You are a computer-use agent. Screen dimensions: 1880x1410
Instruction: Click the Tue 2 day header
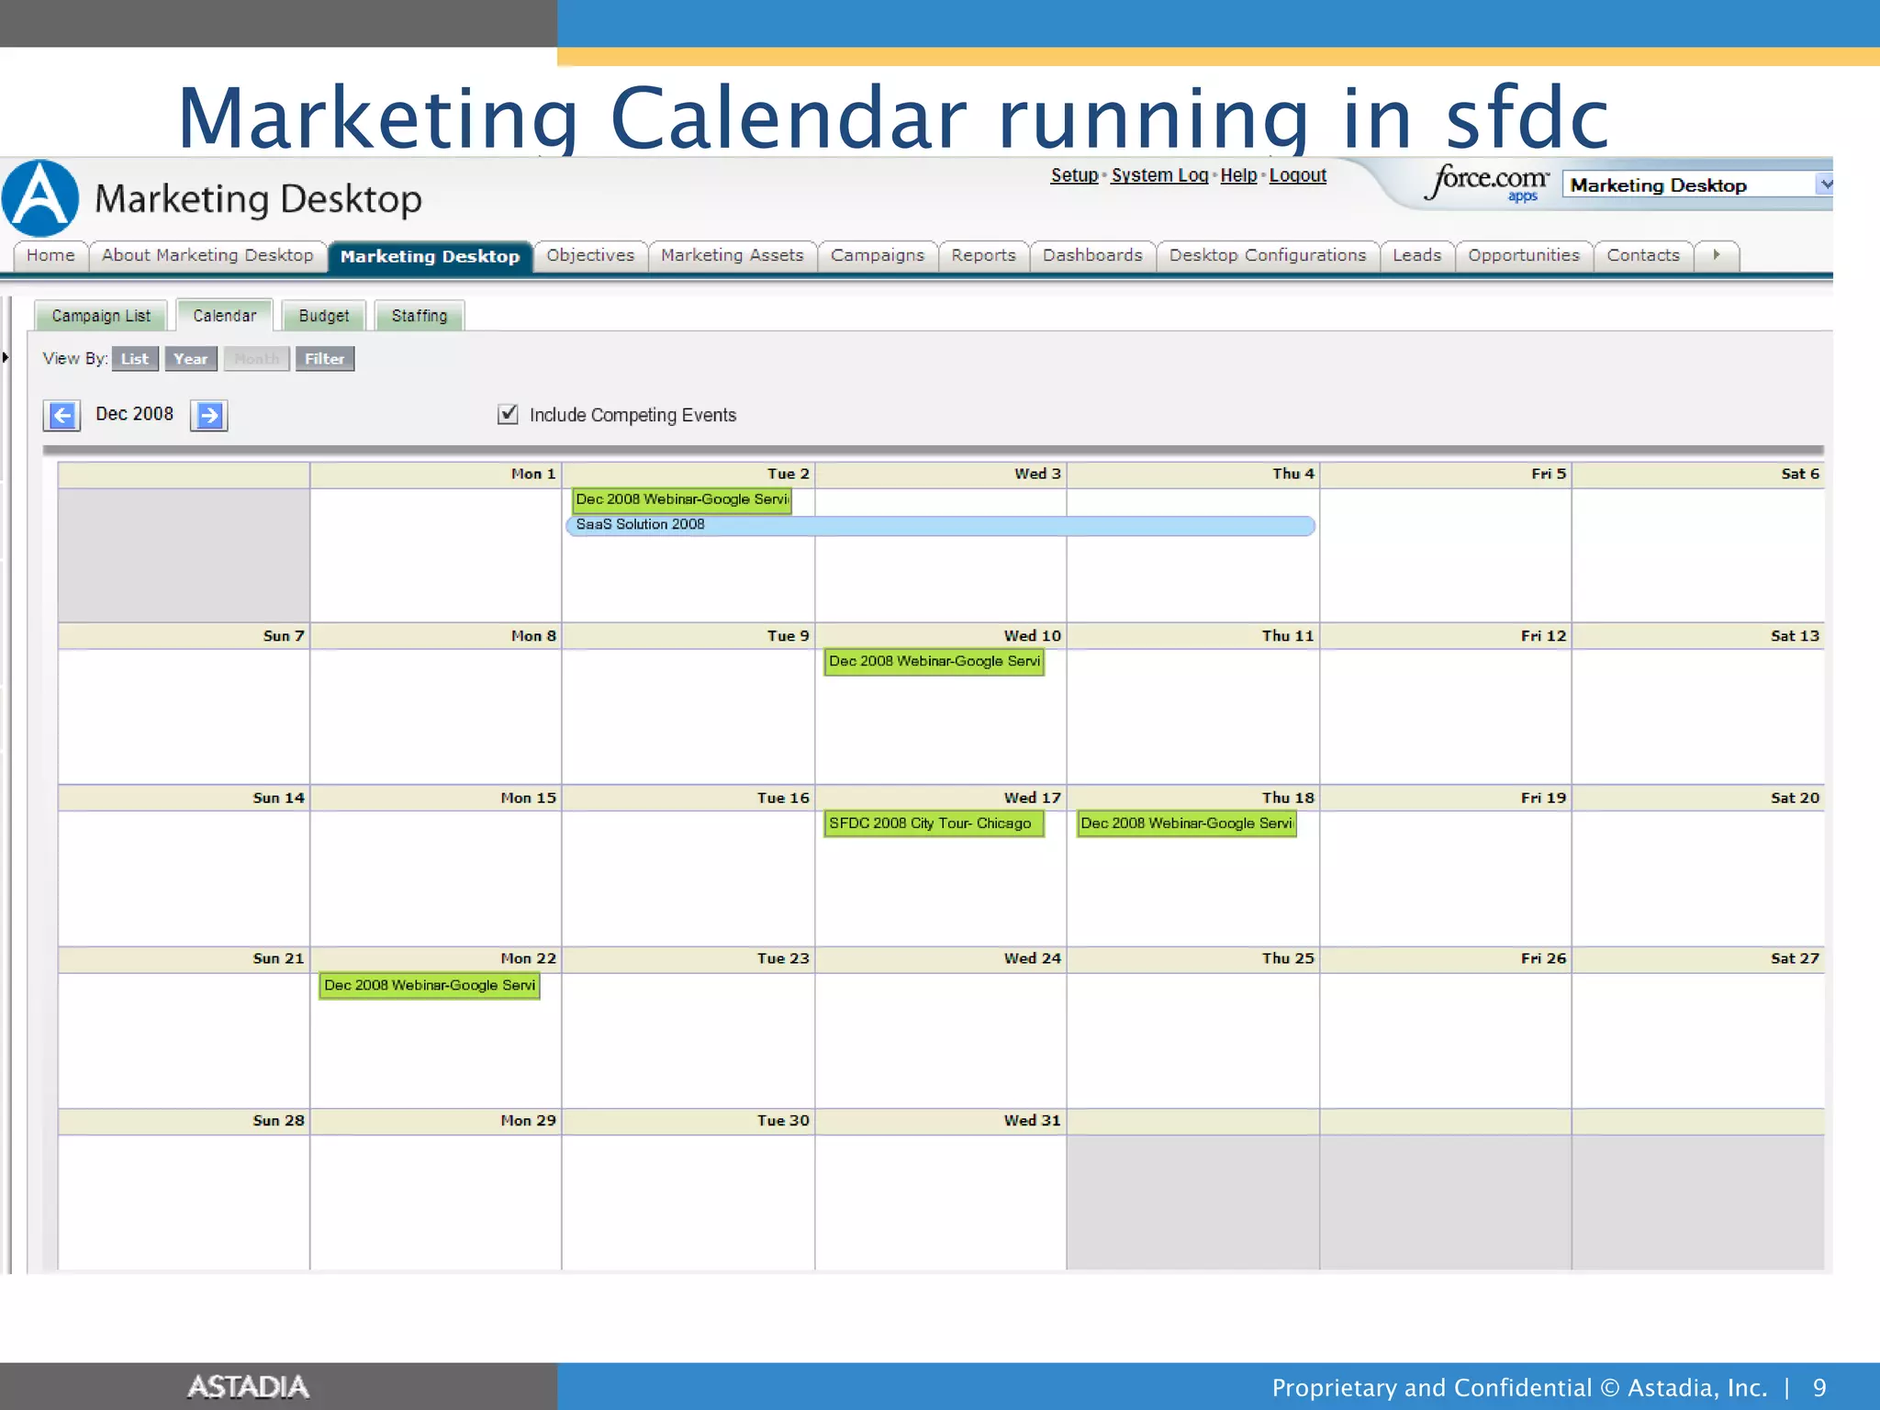pyautogui.click(x=688, y=475)
